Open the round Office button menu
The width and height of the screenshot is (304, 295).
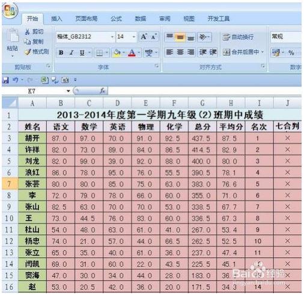(10, 10)
